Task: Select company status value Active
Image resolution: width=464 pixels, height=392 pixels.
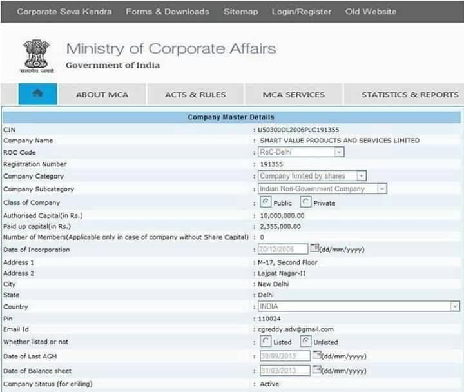Action: pos(269,384)
